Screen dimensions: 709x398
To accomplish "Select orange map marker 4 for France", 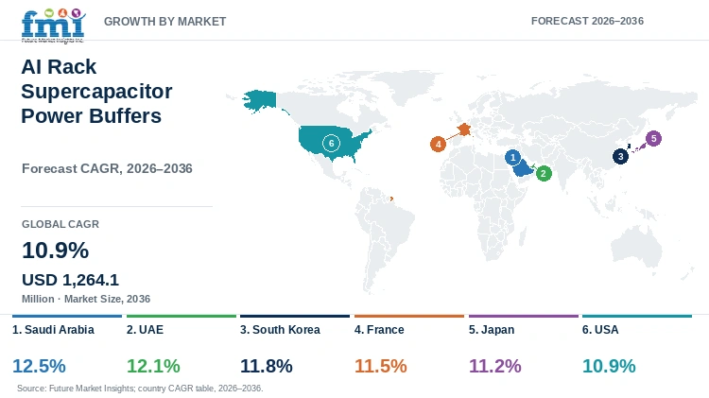I will click(x=438, y=145).
